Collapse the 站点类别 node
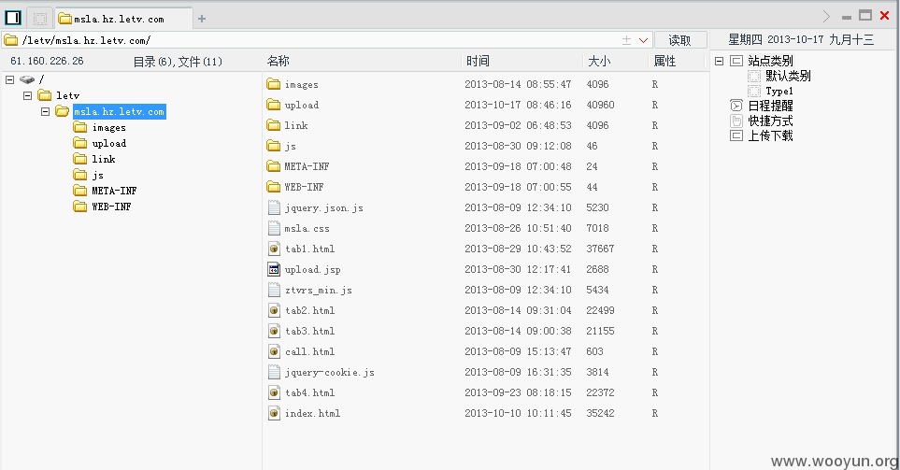This screenshot has width=900, height=470. 720,61
